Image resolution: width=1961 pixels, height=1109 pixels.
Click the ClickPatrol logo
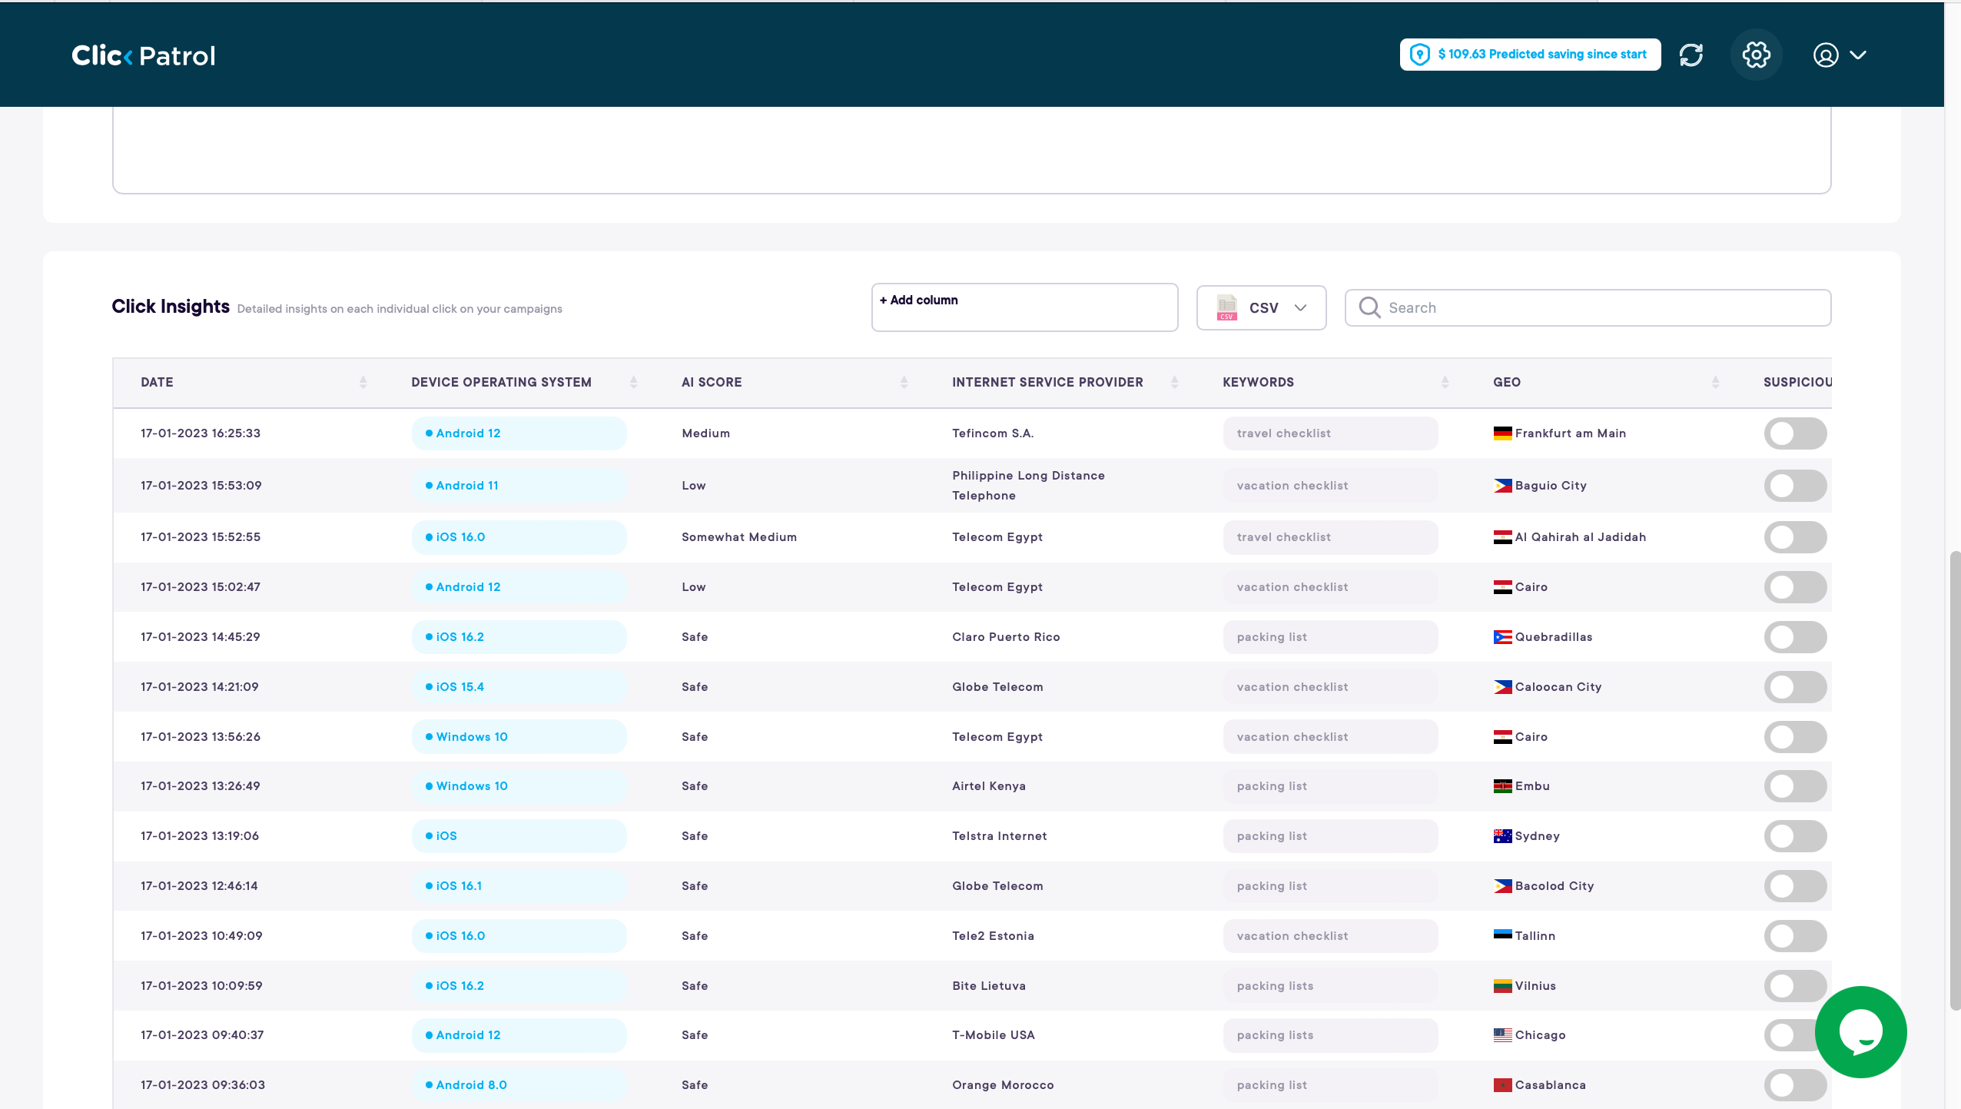(x=142, y=55)
